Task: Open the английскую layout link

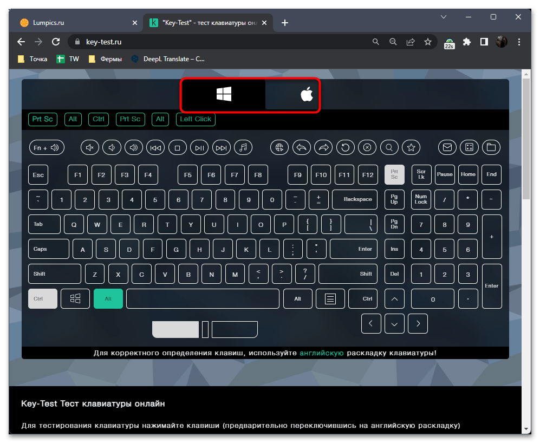Action: coord(322,353)
